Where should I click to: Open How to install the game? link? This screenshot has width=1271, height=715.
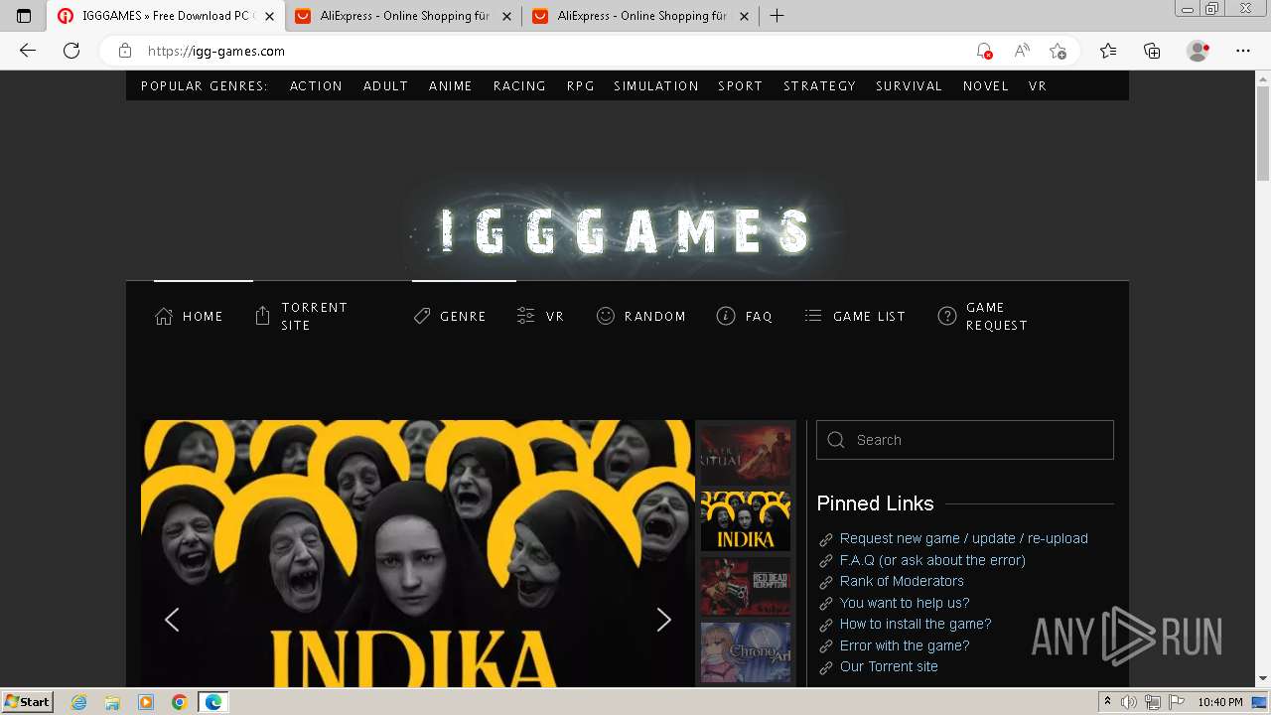(916, 624)
